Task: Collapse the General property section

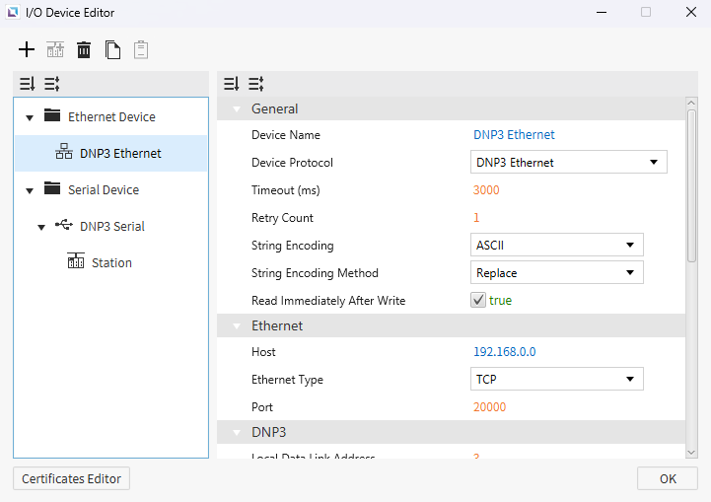Action: tap(237, 109)
